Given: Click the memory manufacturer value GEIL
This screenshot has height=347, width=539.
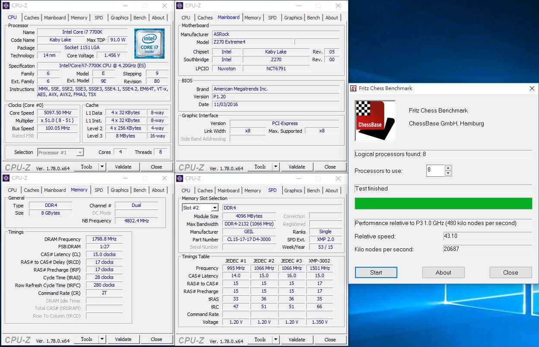Looking at the screenshot, I should pyautogui.click(x=249, y=232).
